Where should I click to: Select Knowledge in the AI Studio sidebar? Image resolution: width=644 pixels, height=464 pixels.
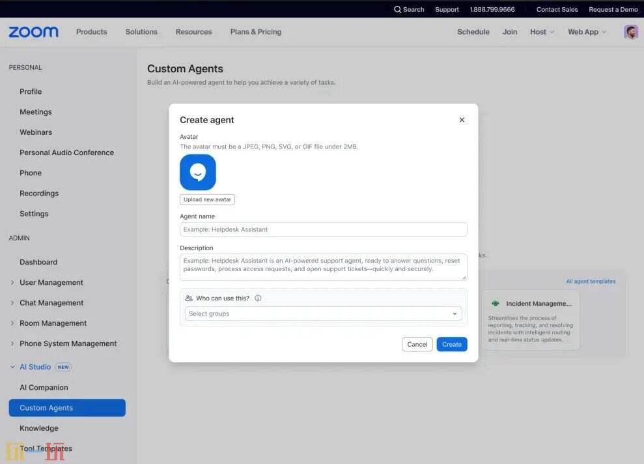(38, 428)
